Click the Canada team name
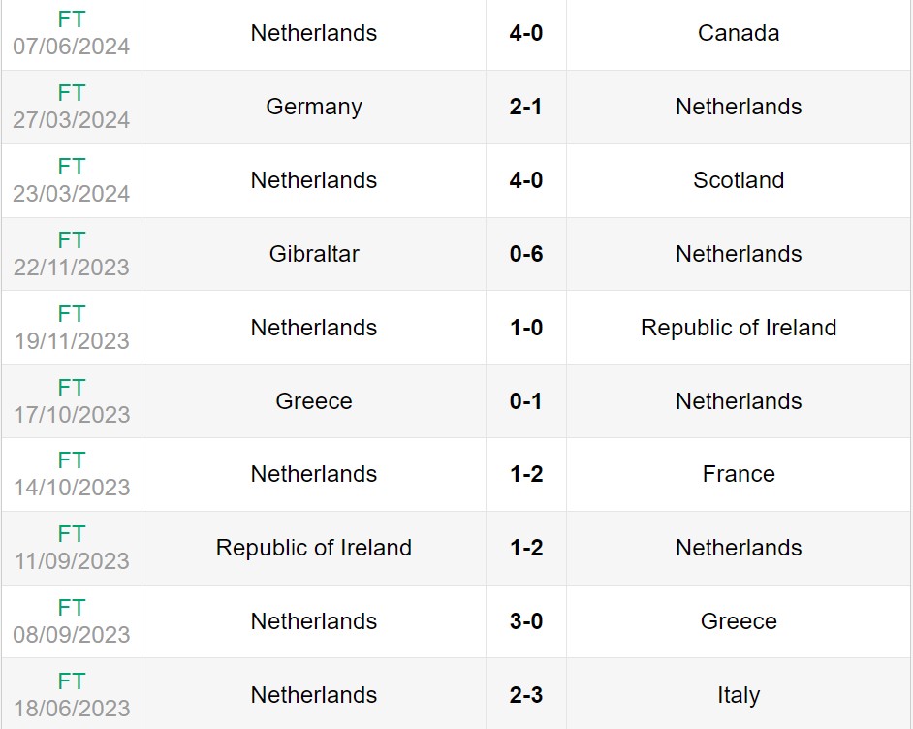Viewport: 913px width, 729px height. point(739,33)
